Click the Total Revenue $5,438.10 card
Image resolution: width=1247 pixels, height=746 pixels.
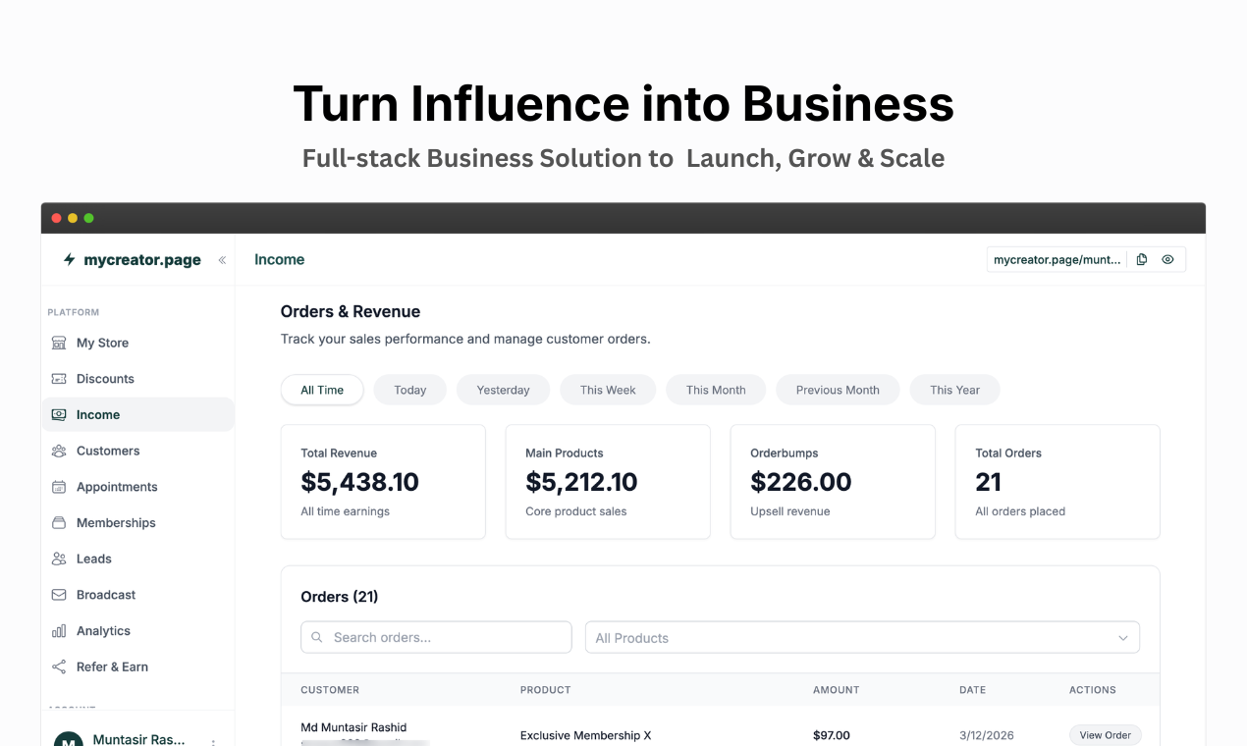[383, 482]
